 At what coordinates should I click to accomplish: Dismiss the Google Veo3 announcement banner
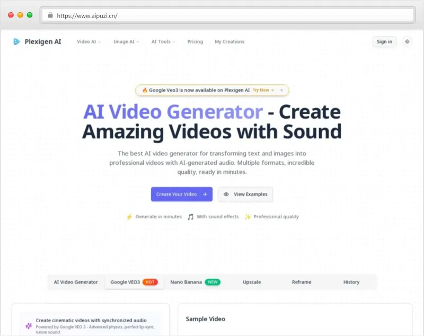click(281, 90)
